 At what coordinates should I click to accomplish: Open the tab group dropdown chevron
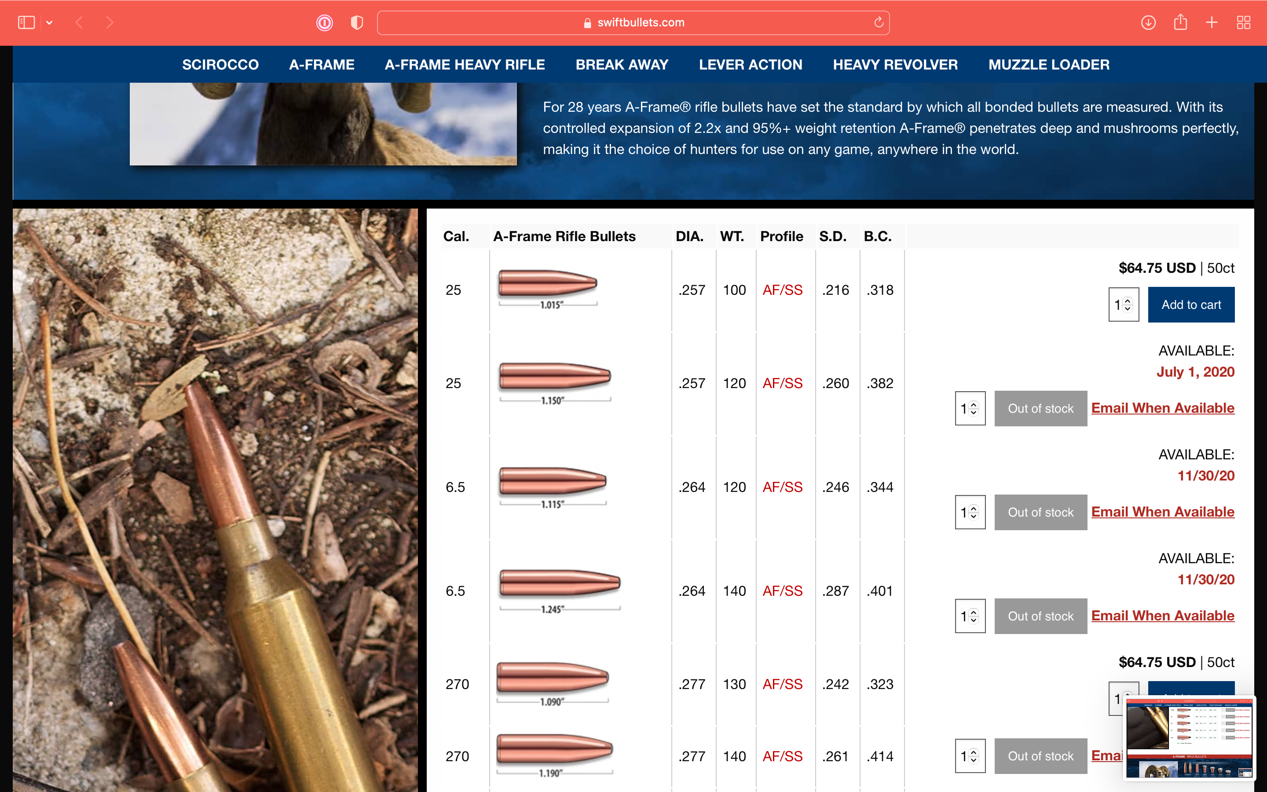point(49,22)
